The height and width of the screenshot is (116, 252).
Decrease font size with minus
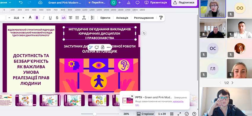pyautogui.click(x=9, y=18)
